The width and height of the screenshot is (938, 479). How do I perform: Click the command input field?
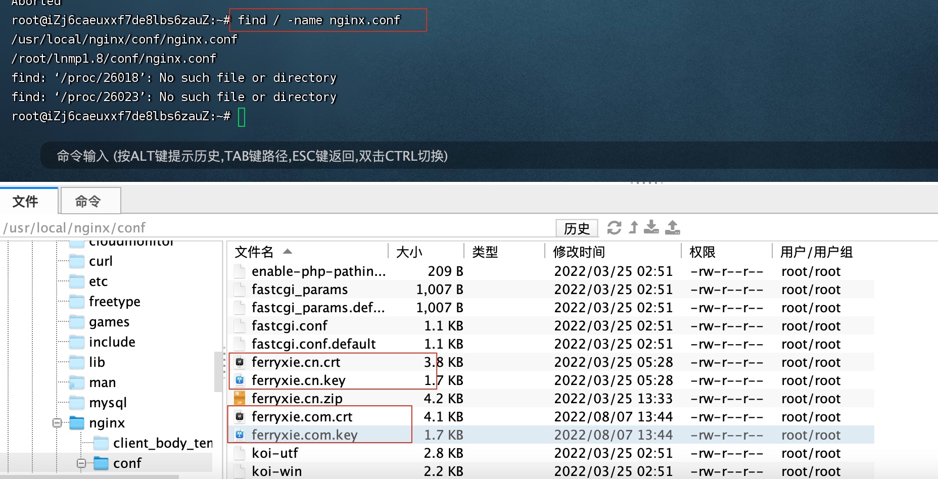[455, 156]
